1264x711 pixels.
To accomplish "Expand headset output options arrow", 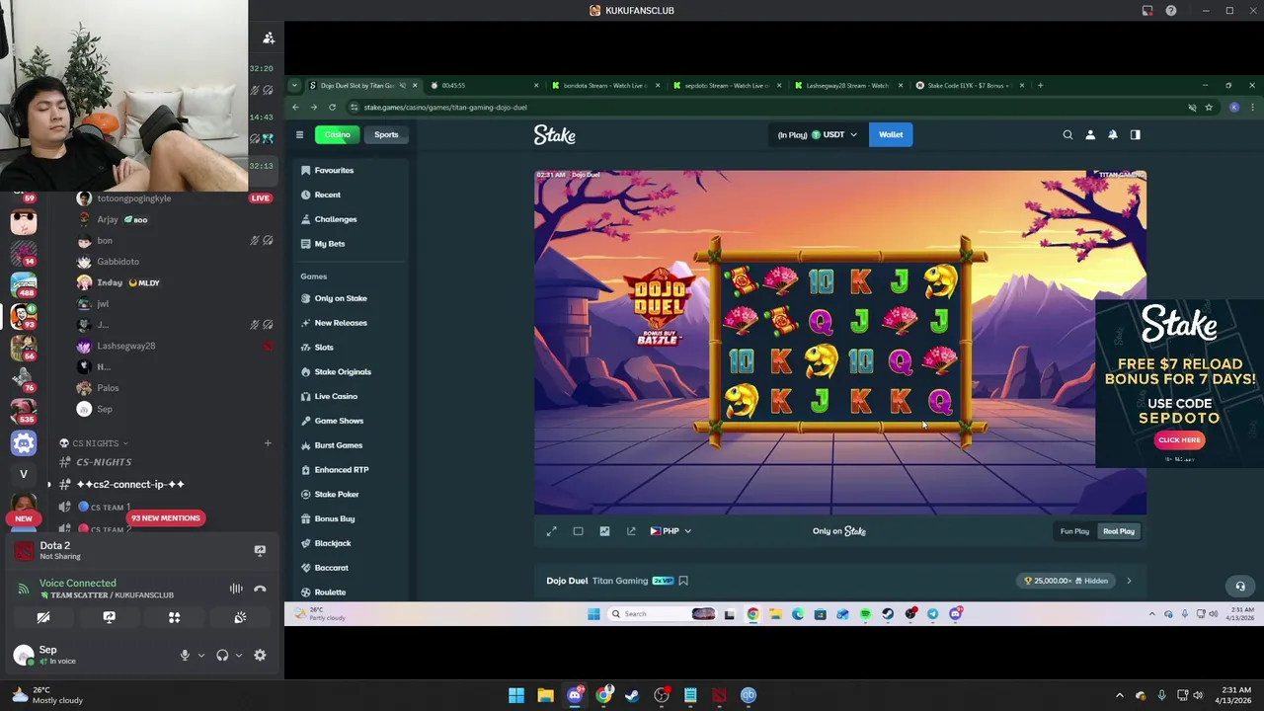I will (239, 655).
